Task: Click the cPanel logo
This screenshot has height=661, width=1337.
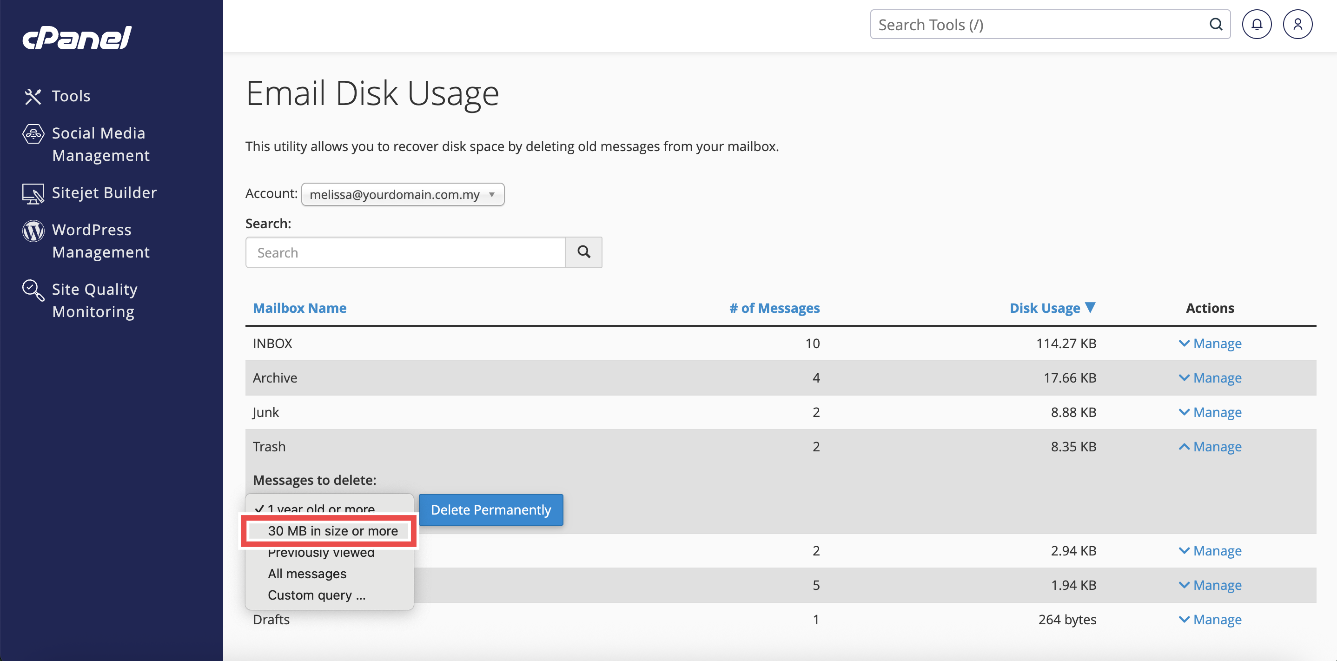Action: point(77,38)
